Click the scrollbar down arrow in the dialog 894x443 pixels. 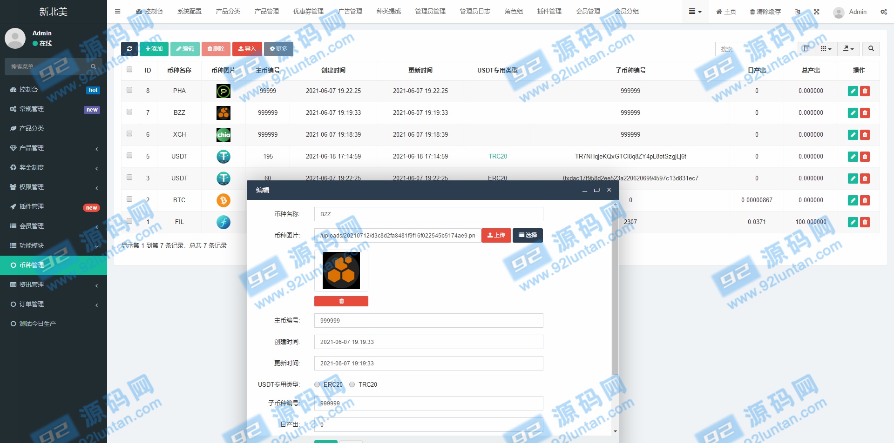[615, 431]
